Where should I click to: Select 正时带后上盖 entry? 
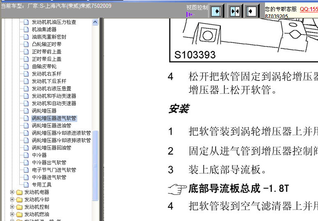pos(47,59)
